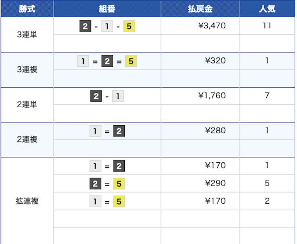Viewport: 297px width, 244px height.
Task: Click the ¥280 payout in the 2連複 row
Action: click(215, 131)
